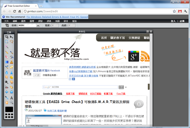Open the 視圖 menu
The height and width of the screenshot is (128, 190).
[x=57, y=21]
